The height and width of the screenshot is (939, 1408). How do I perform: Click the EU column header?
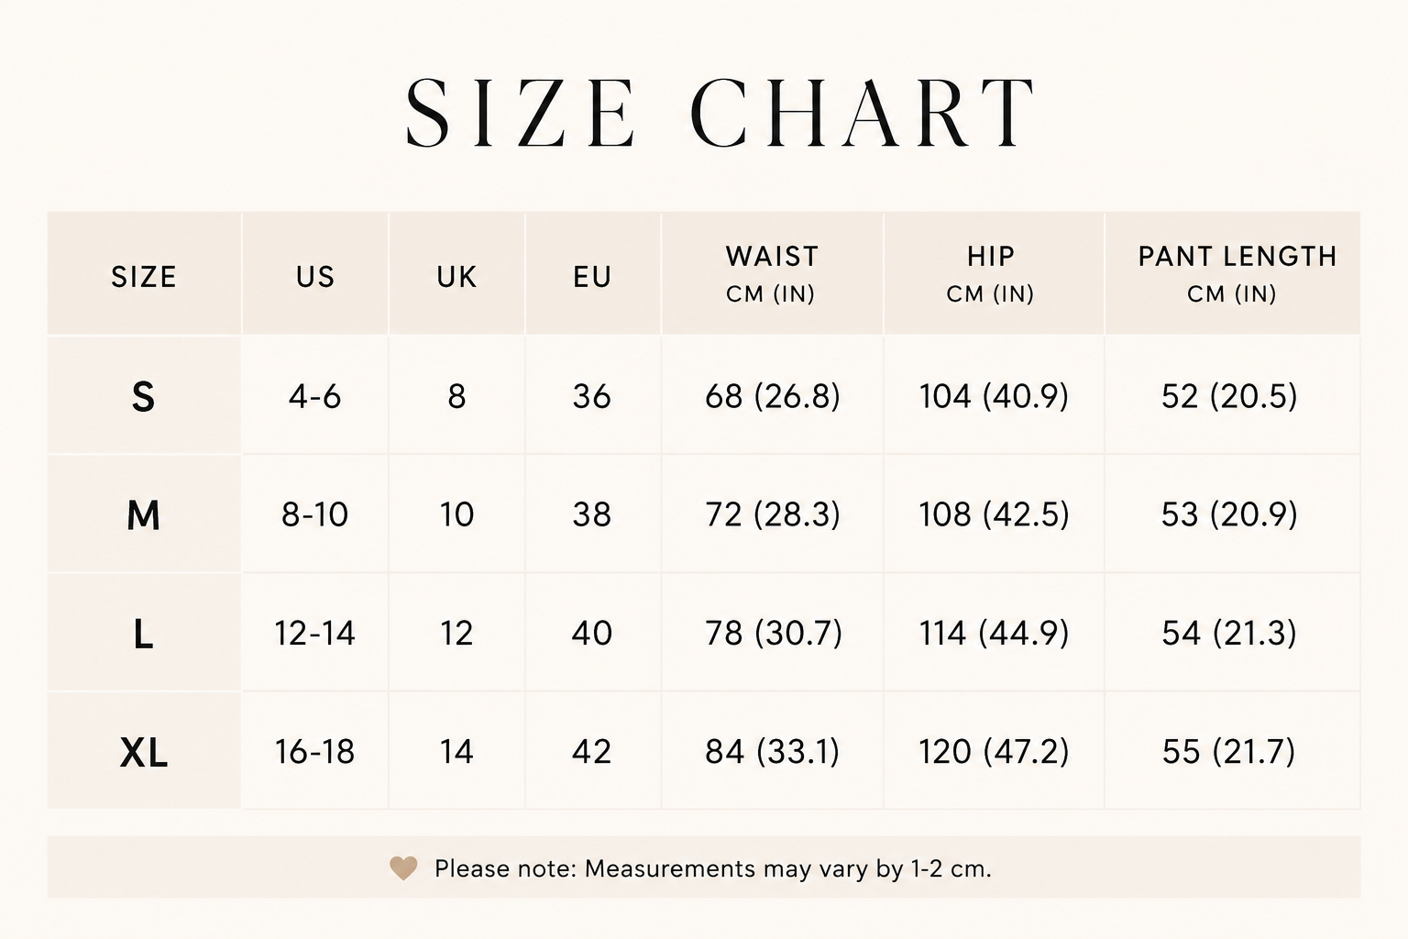[592, 277]
